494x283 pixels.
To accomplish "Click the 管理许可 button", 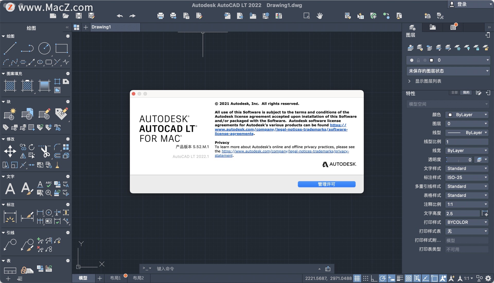I will [327, 184].
